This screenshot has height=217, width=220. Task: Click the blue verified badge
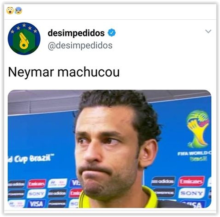(112, 33)
